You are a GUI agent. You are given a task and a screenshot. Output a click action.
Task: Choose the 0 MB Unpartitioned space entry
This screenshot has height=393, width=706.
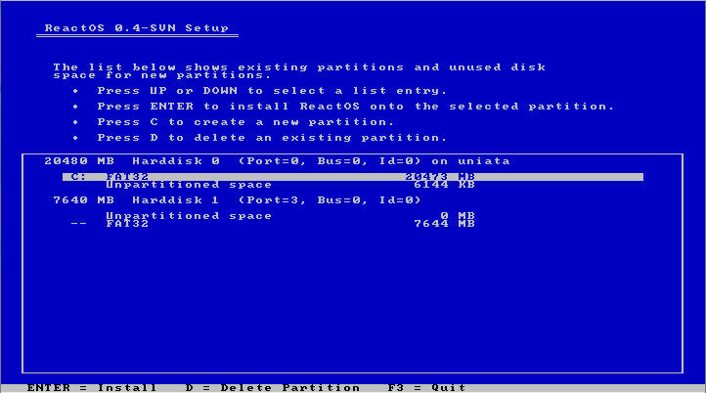(189, 216)
